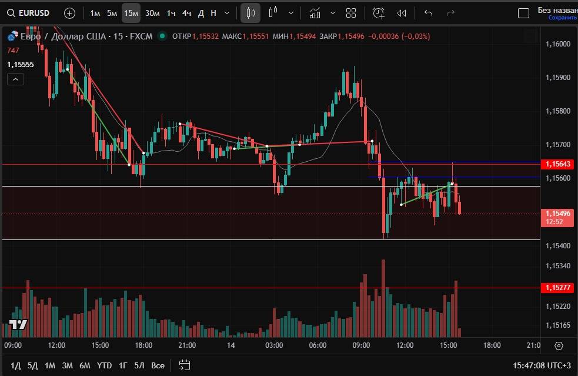Viewport: 578px width, 376px height.
Task: Expand the dropdown next to indicators icon
Action: (291, 13)
